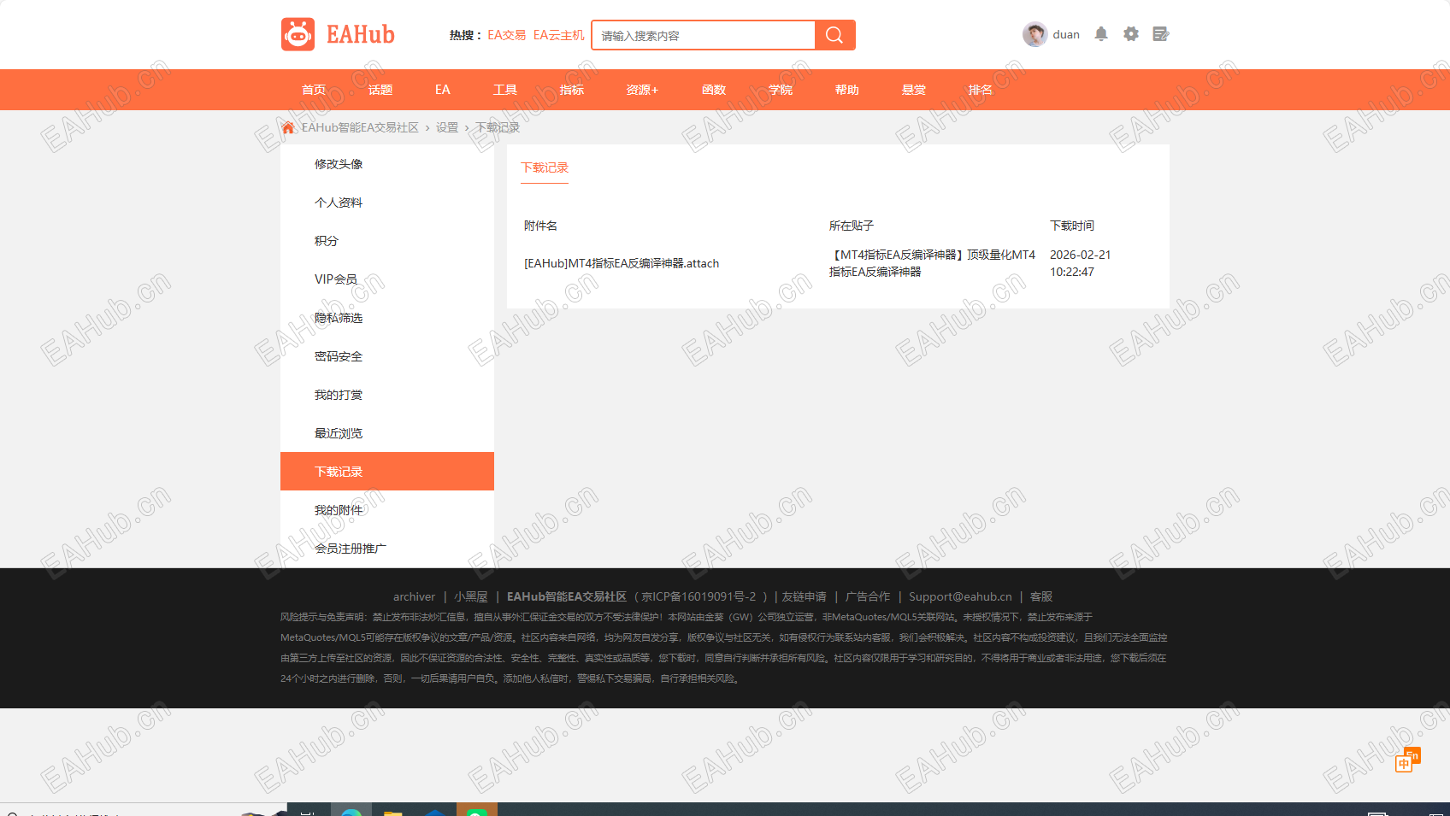
Task: Click the 下载时间 column header
Action: coord(1072,226)
